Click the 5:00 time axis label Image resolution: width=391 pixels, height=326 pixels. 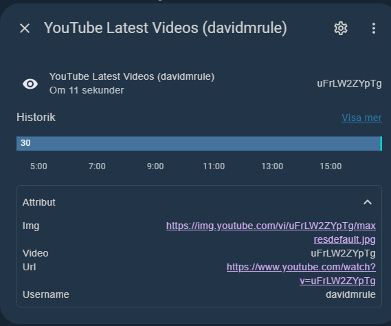click(38, 166)
